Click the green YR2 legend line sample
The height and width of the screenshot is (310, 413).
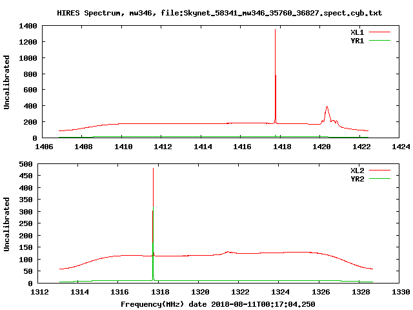coord(379,179)
